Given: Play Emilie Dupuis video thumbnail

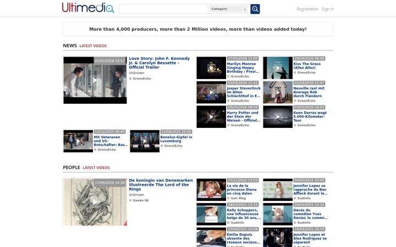Looking at the screenshot, I should (211, 238).
